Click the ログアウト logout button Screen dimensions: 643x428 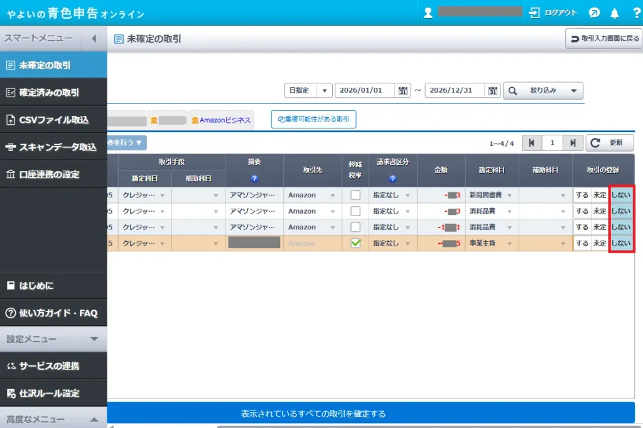[x=553, y=13]
